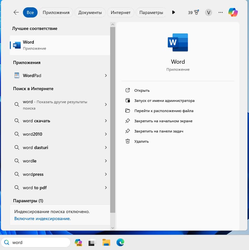Expand the 'word - Показать другие результаты' chevron
The image size is (249, 250).
point(106,104)
